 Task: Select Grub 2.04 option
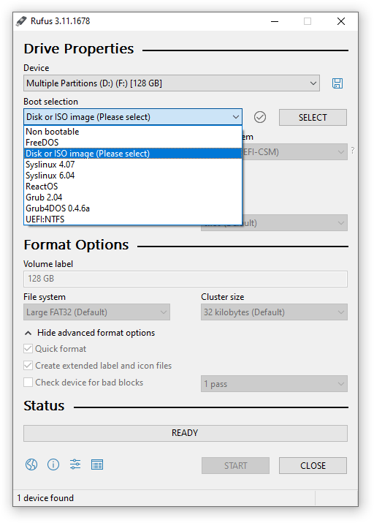point(133,197)
